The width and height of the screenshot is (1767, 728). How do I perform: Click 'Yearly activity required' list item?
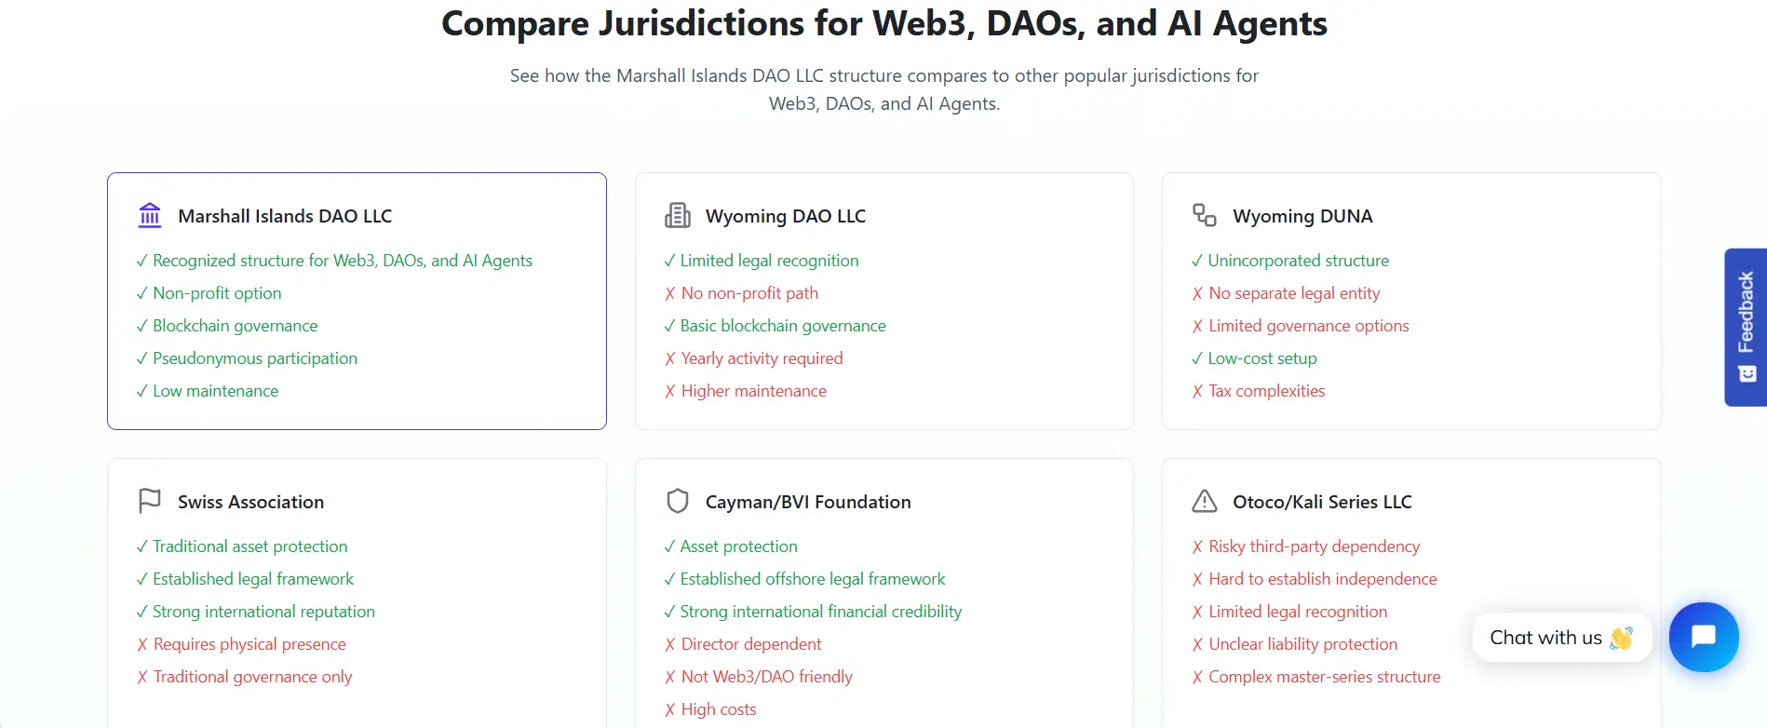point(761,358)
